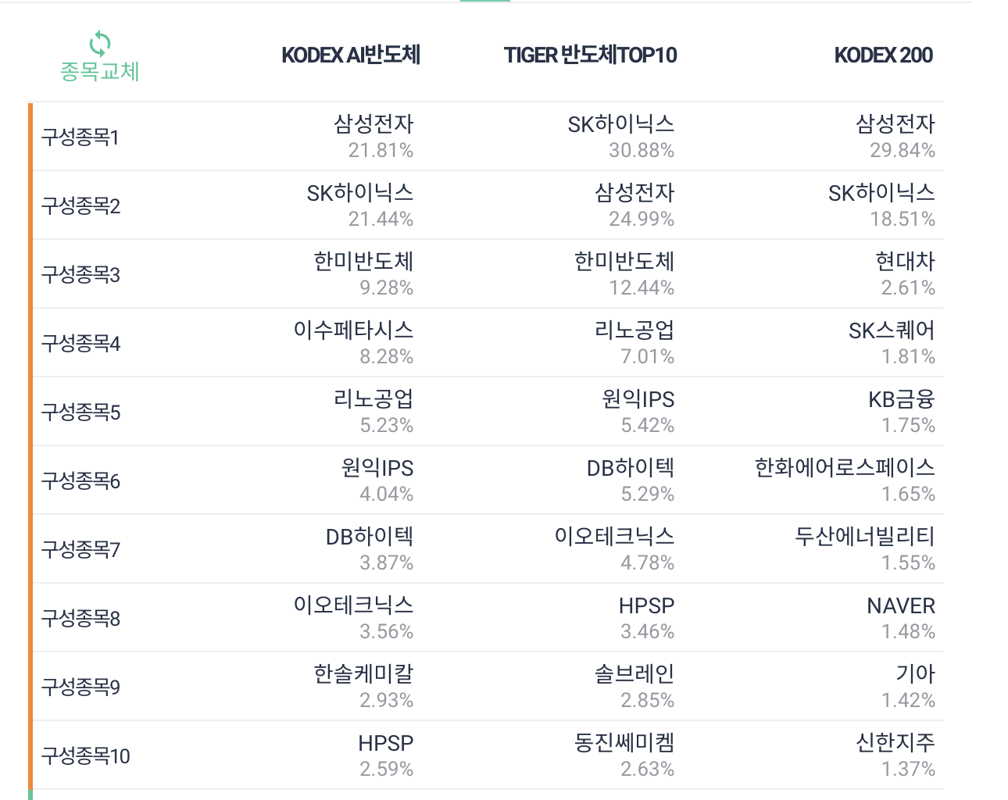Click 이수페타시스 in the KODEX AI반도체 column
The height and width of the screenshot is (800, 1008).
[x=353, y=330]
